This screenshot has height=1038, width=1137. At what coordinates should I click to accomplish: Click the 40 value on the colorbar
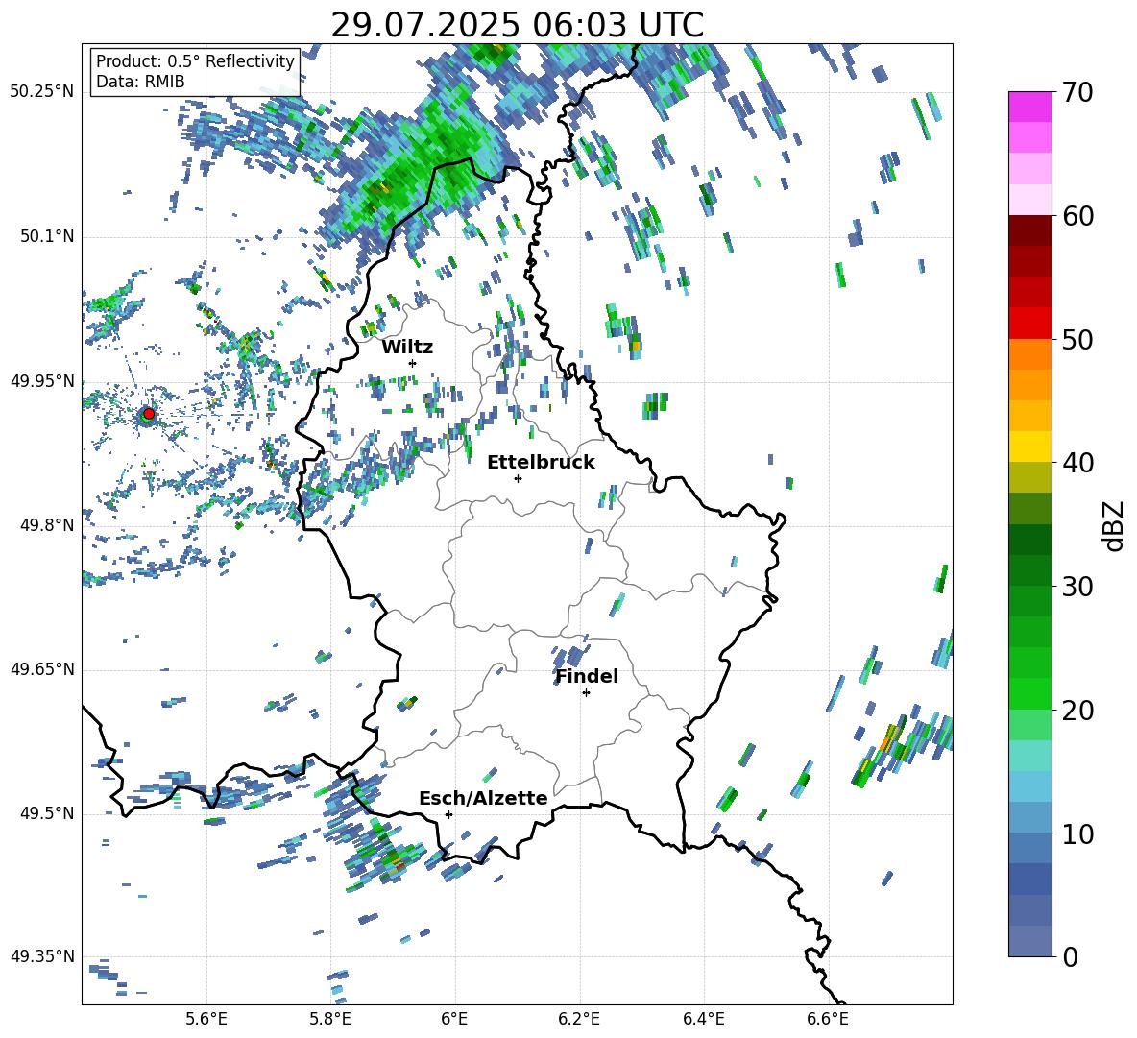coord(1077,463)
